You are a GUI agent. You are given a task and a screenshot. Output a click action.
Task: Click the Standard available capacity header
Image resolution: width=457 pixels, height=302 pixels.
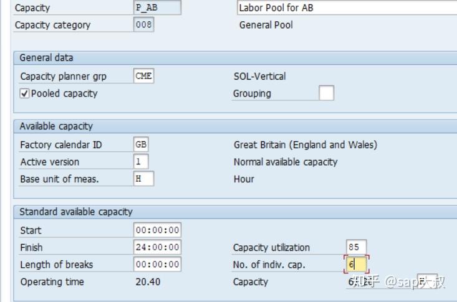pyautogui.click(x=76, y=212)
